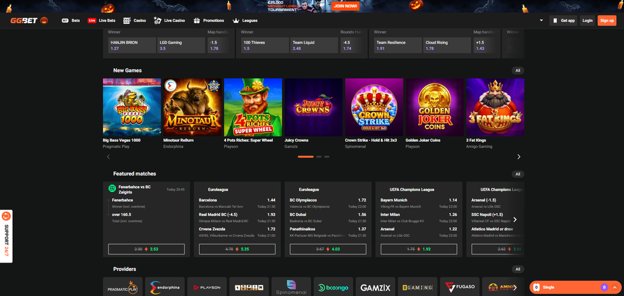Bet on HANJIN BRION at 1.27
The image size is (624, 296).
[132, 45]
